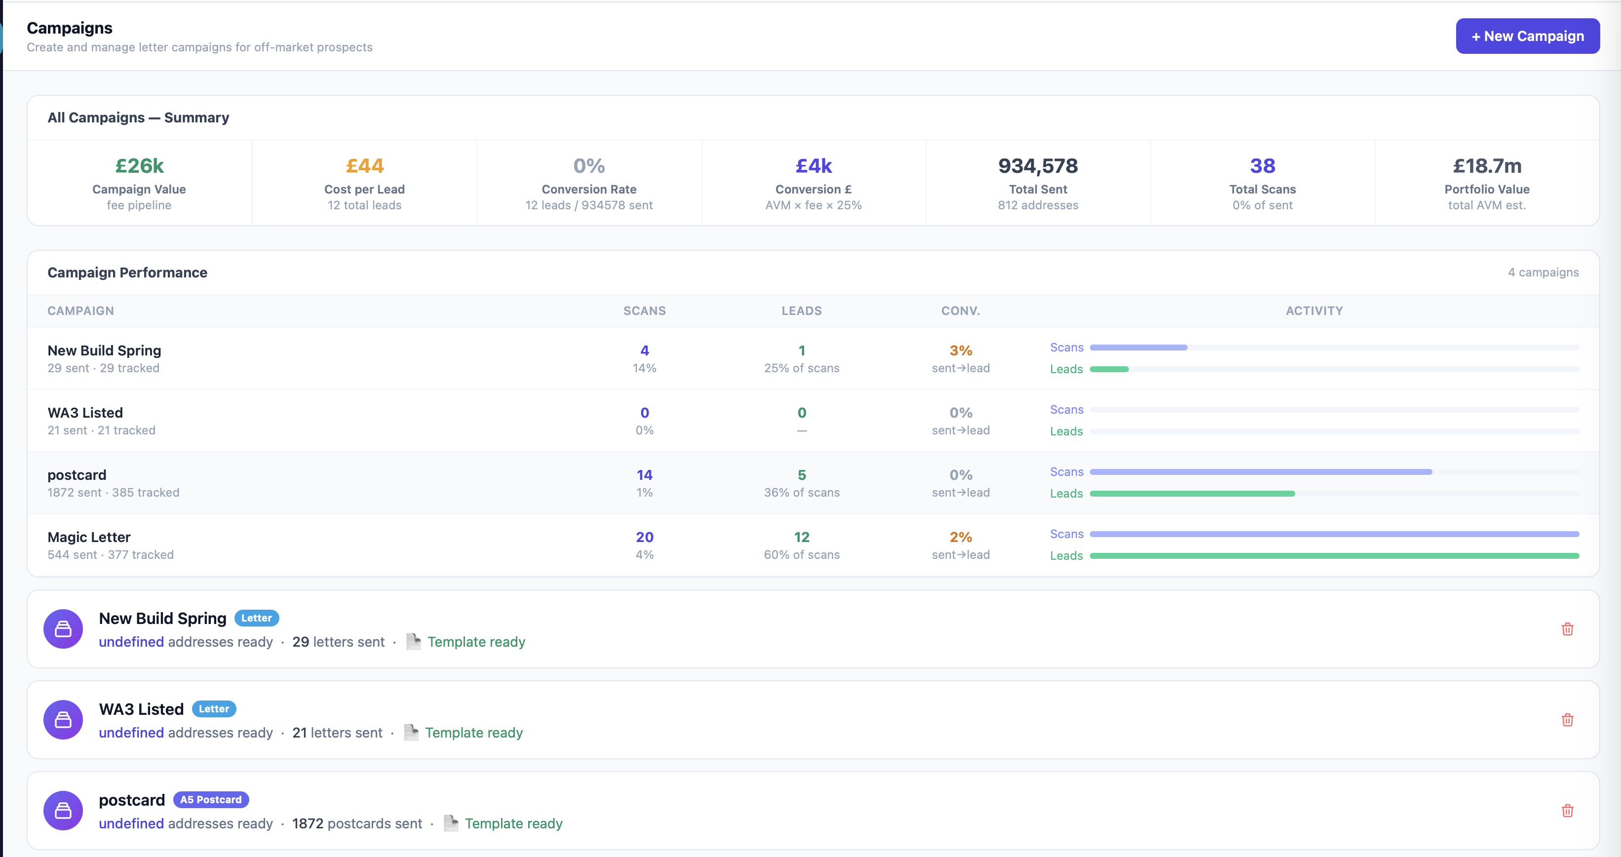Click the postcard leads progress bar
Screen dimensions: 1621x857
pos(1334,493)
